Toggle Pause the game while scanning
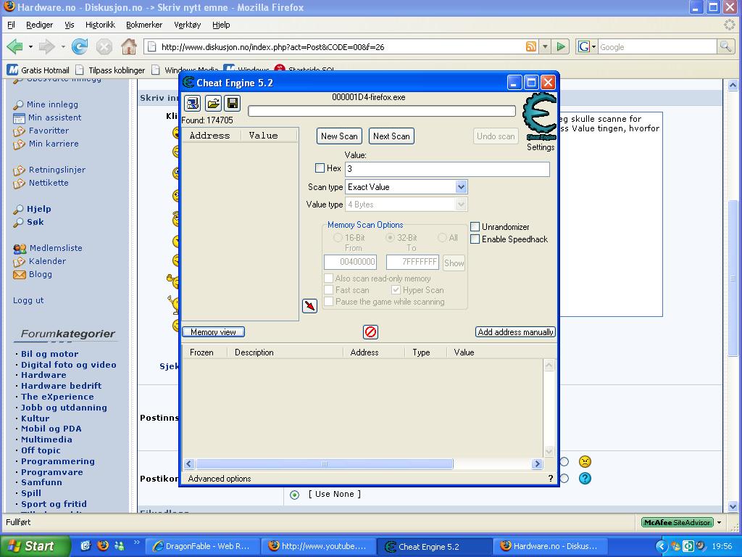742x557 pixels. [x=328, y=301]
